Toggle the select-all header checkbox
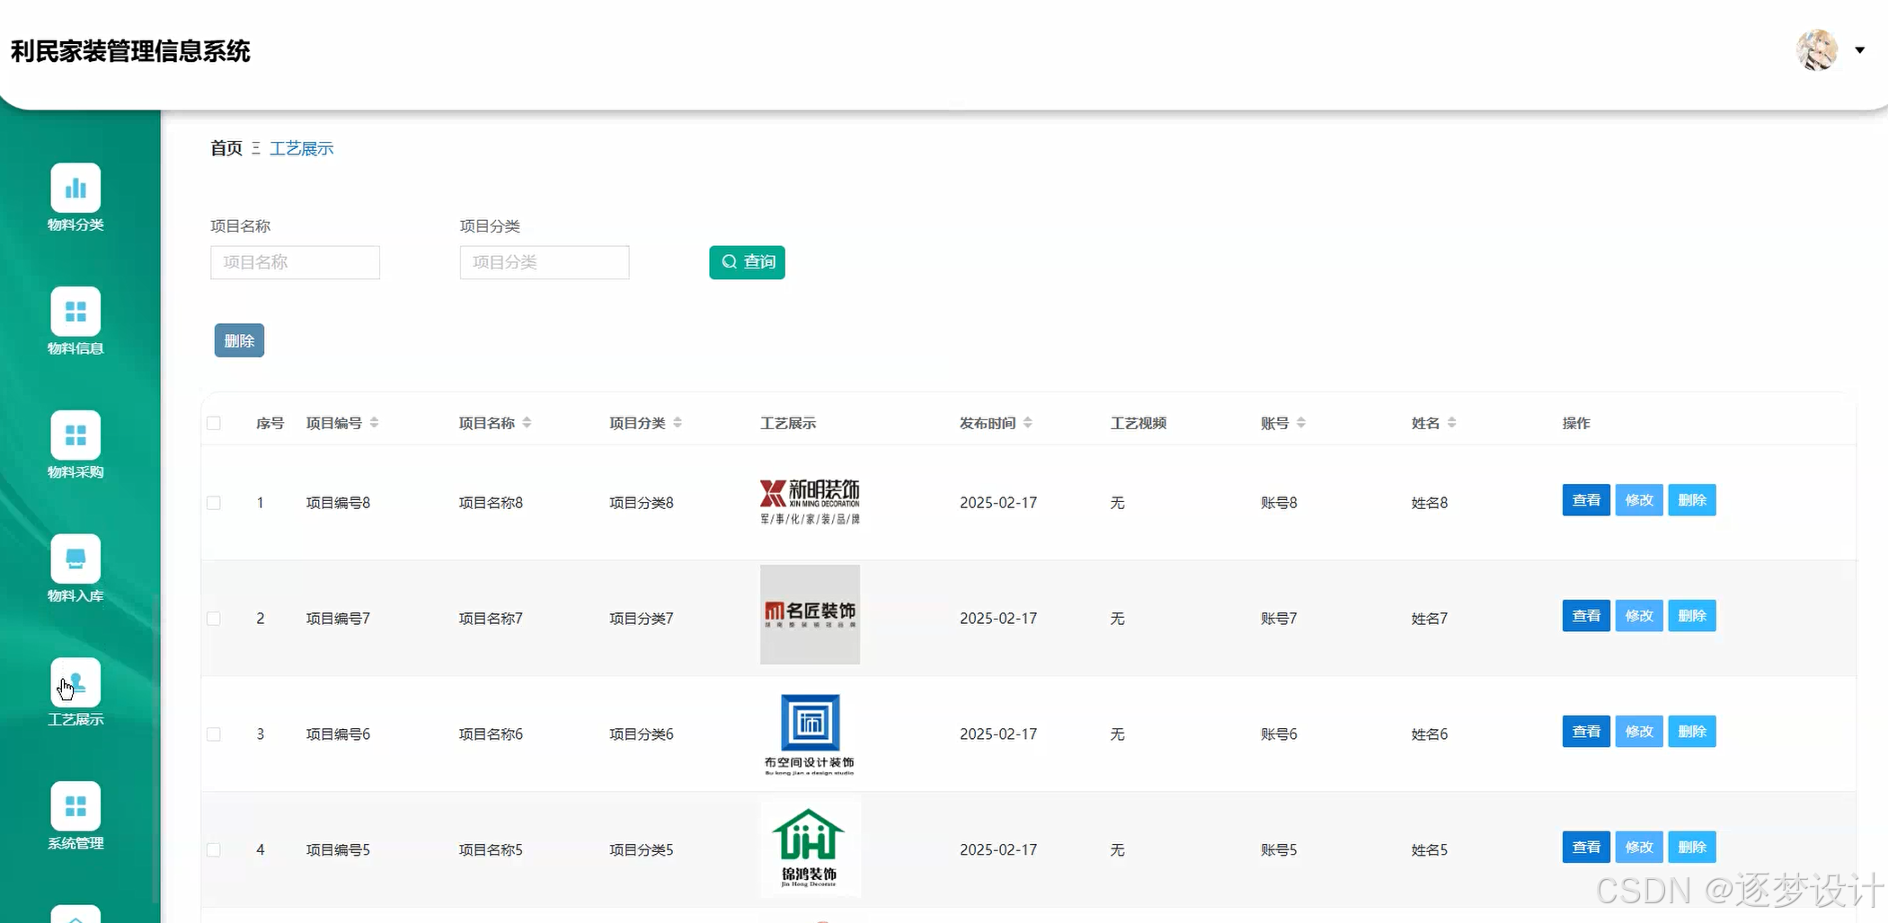The height and width of the screenshot is (923, 1888). click(x=214, y=423)
